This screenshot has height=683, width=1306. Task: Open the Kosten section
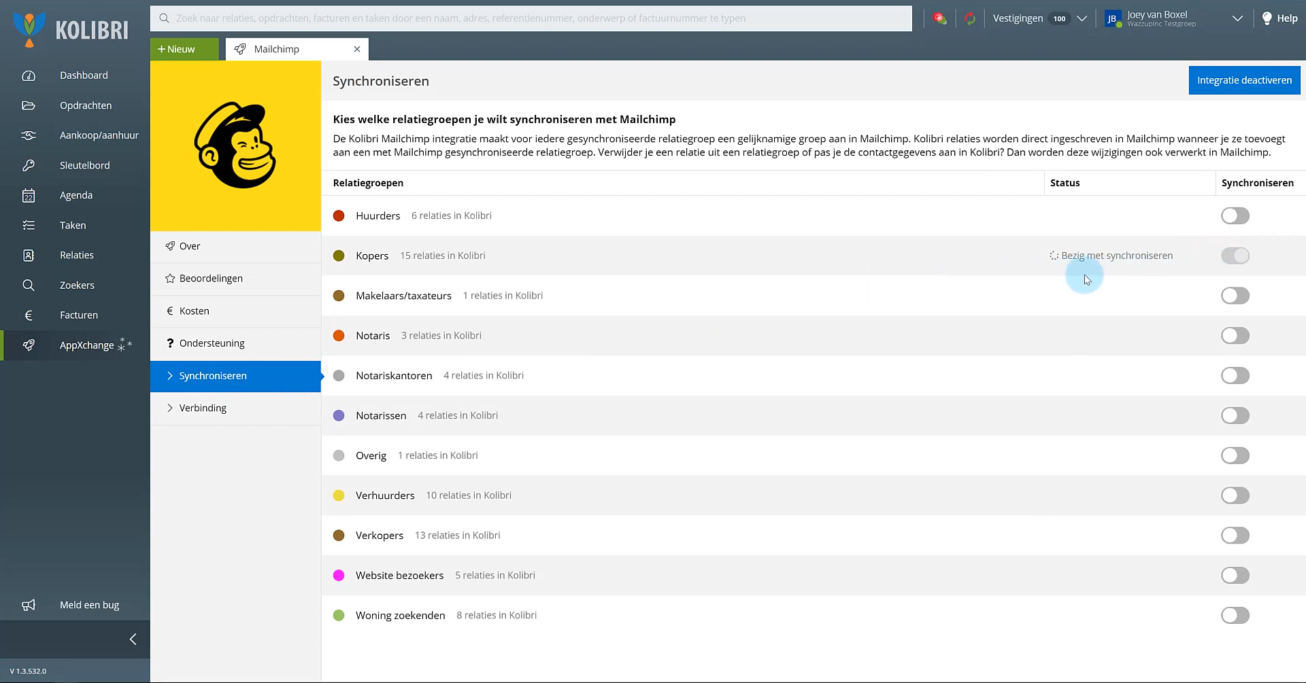tap(235, 311)
